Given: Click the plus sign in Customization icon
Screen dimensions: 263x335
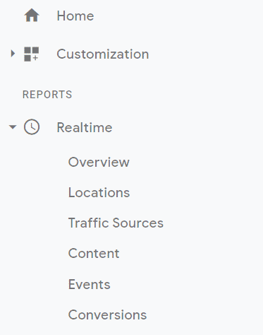Looking at the screenshot, I should tap(35, 58).
